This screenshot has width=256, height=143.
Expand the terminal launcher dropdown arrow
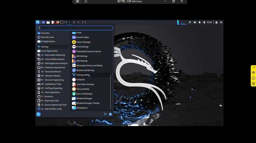(x=65, y=22)
